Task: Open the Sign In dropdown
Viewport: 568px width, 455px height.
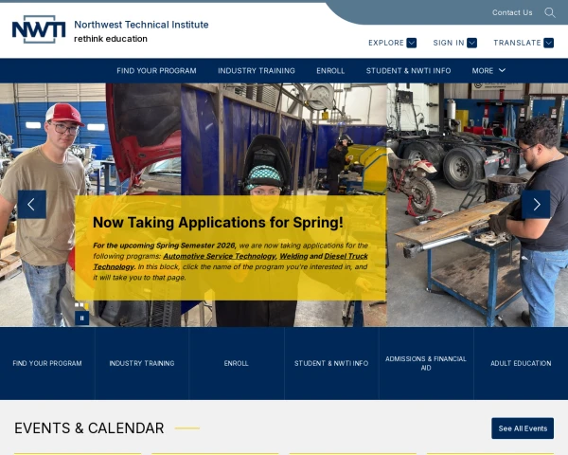Action: pos(454,43)
